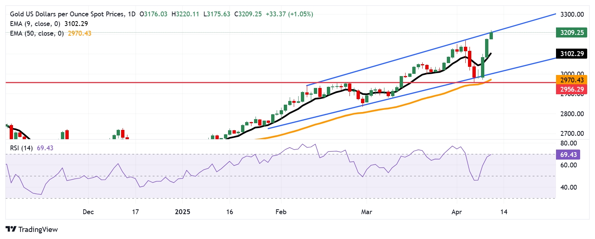Click the orange 2970.43 EMA price tag
Viewport: 595px width, 239px height.
572,80
